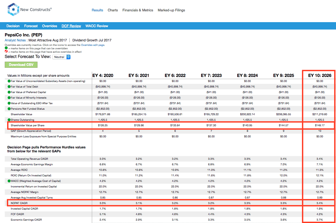The width and height of the screenshot is (336, 223).
Task: Click green override dot for Fair Value of Total Debt
Action: point(9,86)
